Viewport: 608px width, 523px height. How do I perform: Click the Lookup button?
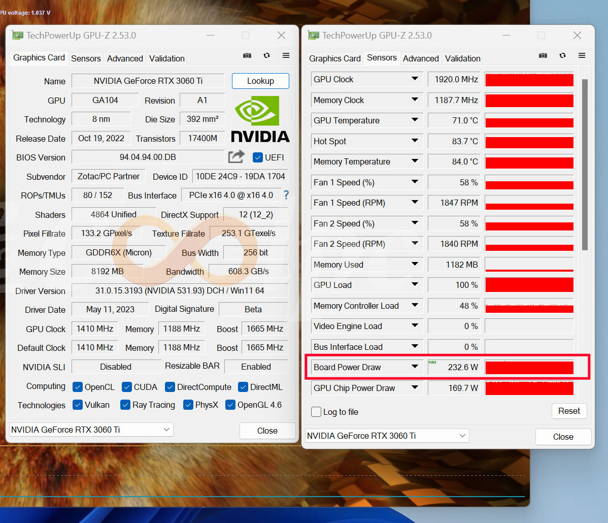(260, 81)
